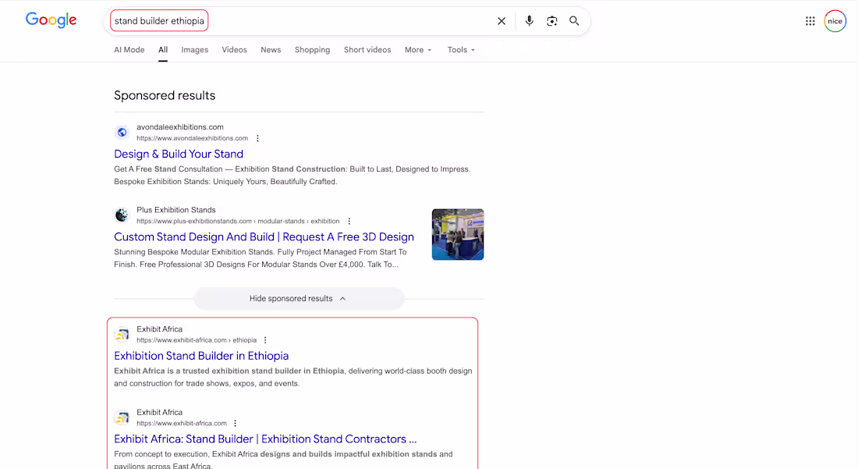Open the Design & Build Your Stand ad link
The height and width of the screenshot is (469, 858).
(179, 154)
